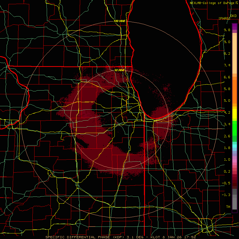
Task: Click the 7.4 scale value
Action: point(227,65)
